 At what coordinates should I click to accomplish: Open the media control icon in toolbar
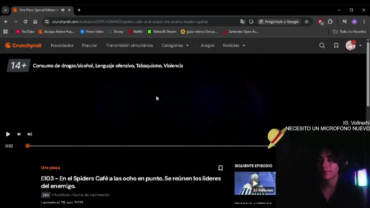(x=345, y=22)
